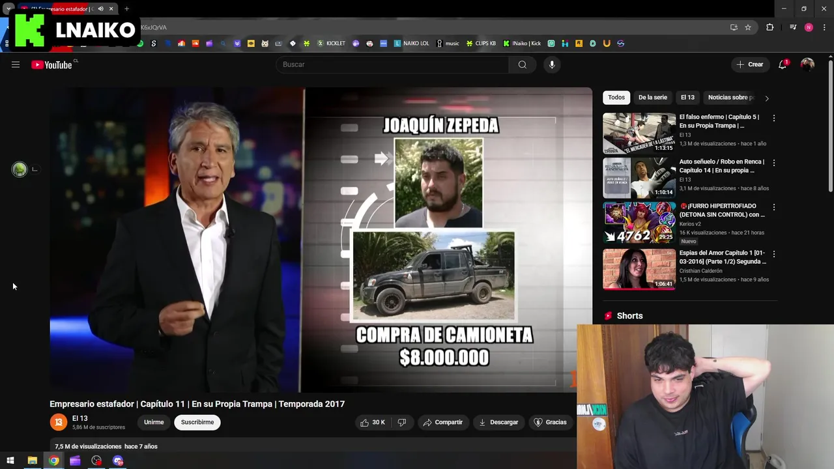This screenshot has height=469, width=834.
Task: Open the CLIPS KB bookmark
Action: [481, 44]
